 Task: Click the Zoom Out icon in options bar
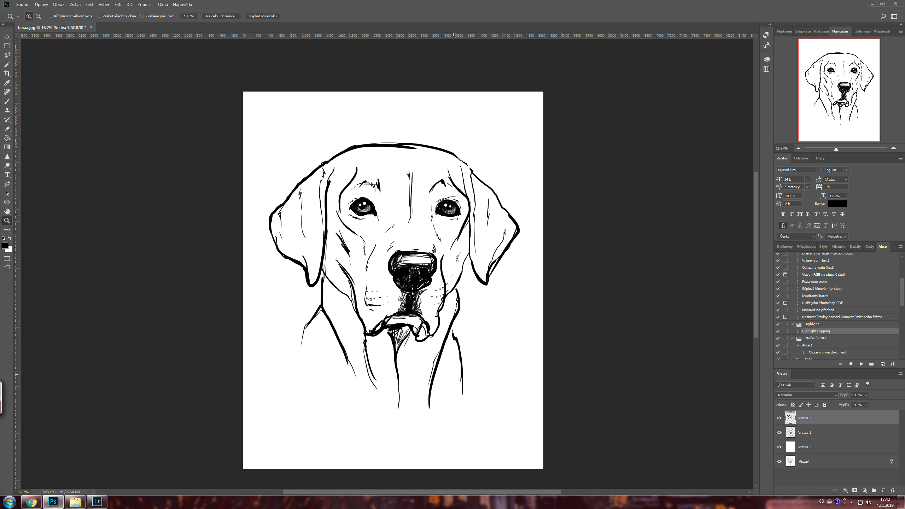click(38, 16)
